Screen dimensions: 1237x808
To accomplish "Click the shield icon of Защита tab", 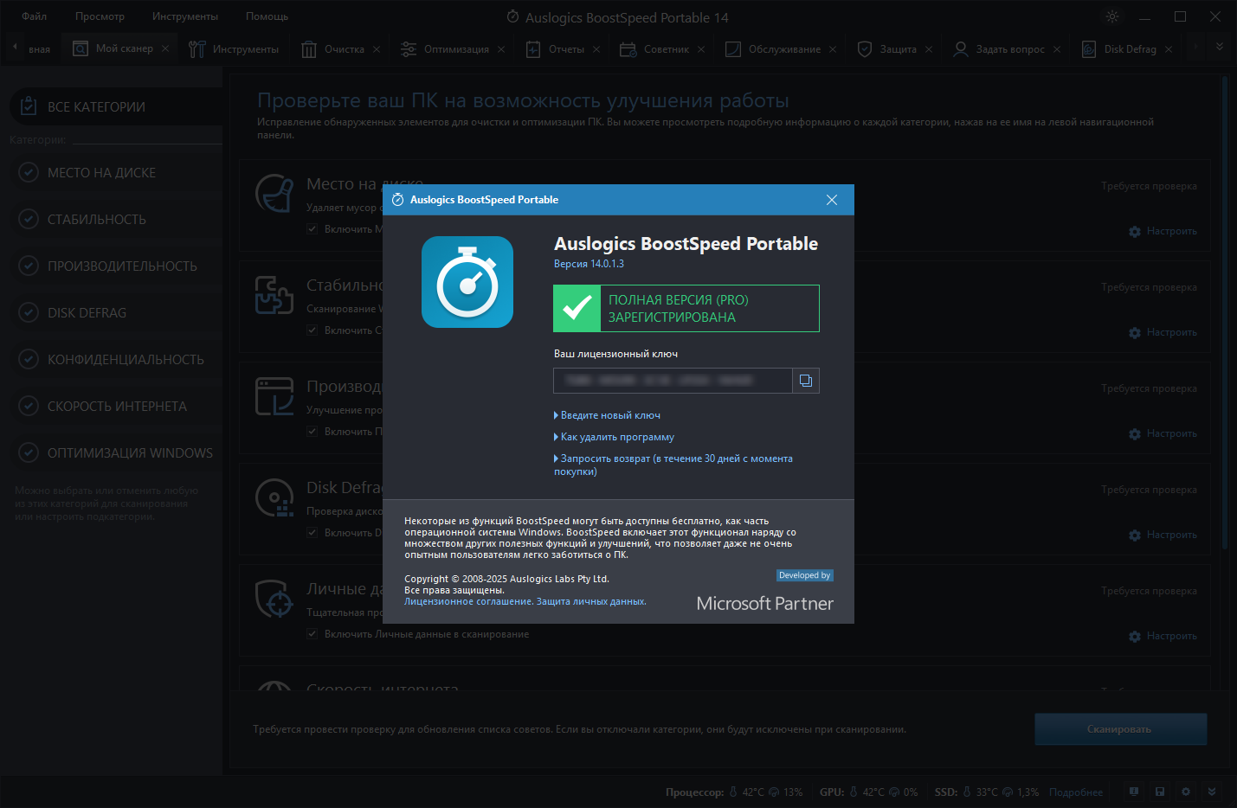I will click(x=865, y=49).
